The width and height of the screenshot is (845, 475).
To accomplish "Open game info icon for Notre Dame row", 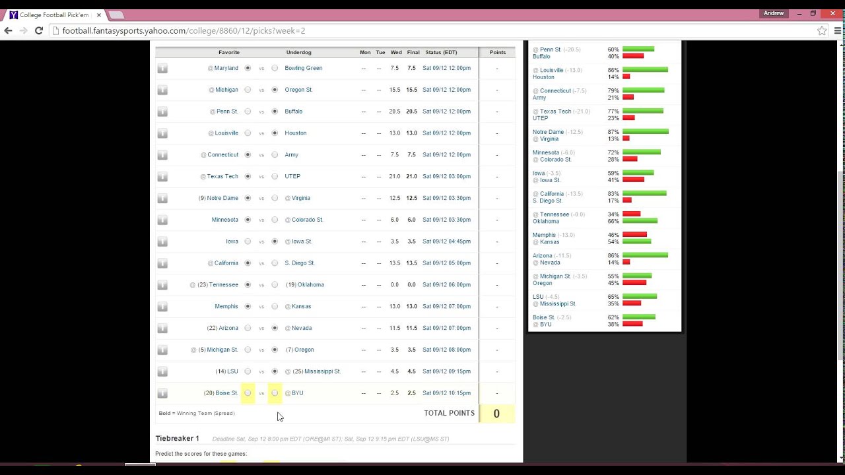I will 162,198.
